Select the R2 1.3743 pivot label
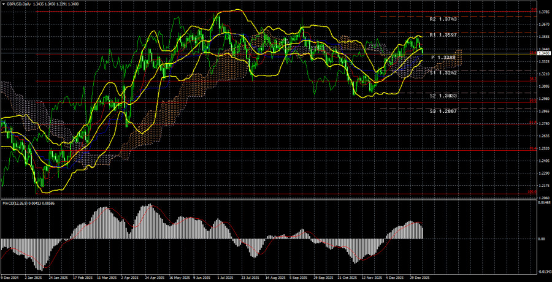This screenshot has width=552, height=282. click(x=445, y=19)
